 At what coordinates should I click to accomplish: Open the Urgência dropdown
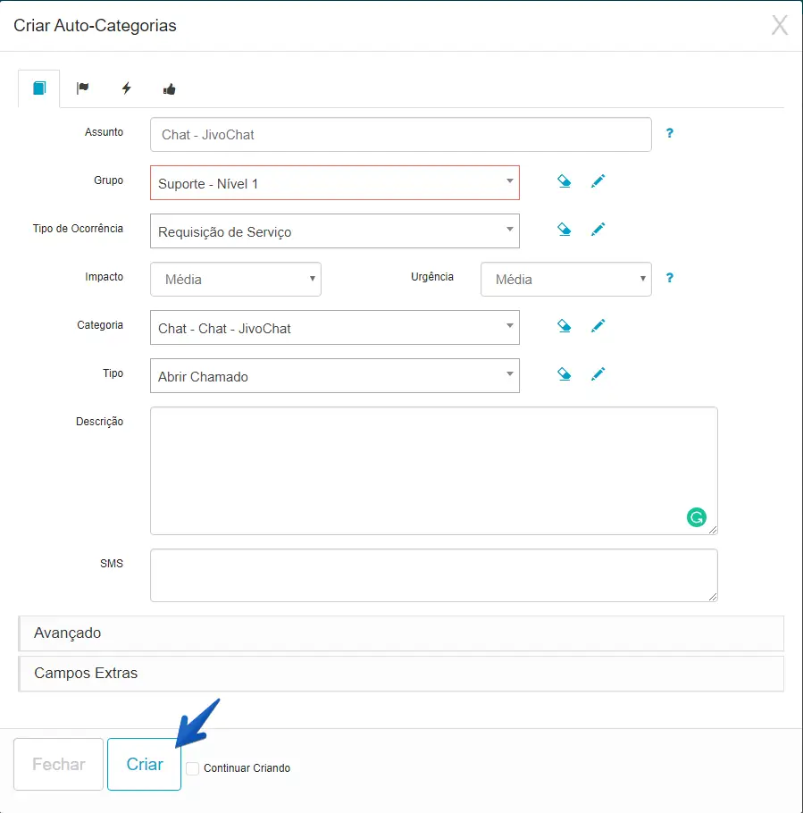[565, 279]
